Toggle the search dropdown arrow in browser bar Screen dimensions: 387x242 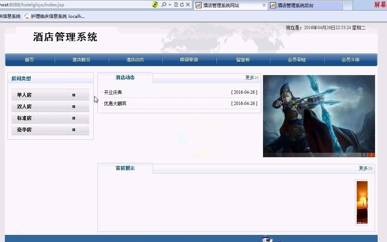pyautogui.click(x=170, y=4)
